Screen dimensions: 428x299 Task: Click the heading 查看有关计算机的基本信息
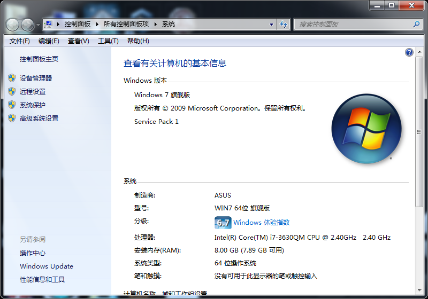(x=175, y=63)
